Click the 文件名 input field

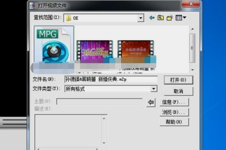click(111, 79)
